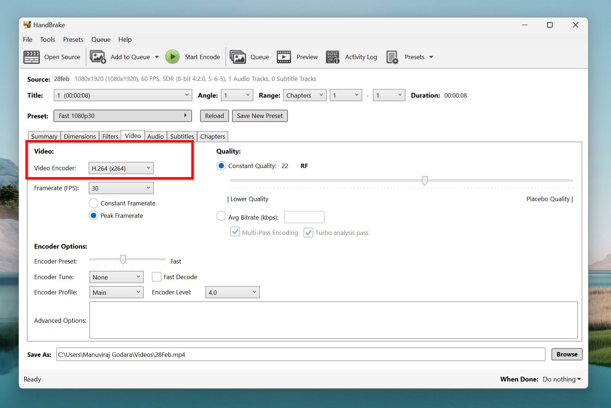611x408 pixels.
Task: Open the File menu
Action: tap(28, 40)
